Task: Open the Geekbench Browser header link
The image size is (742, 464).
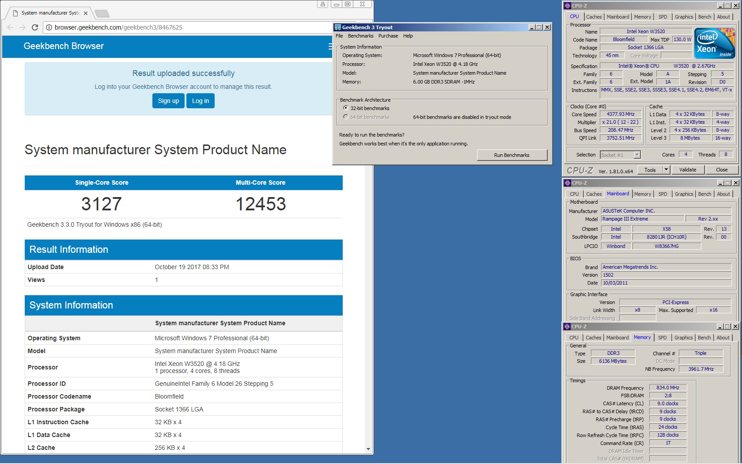Action: coord(64,46)
